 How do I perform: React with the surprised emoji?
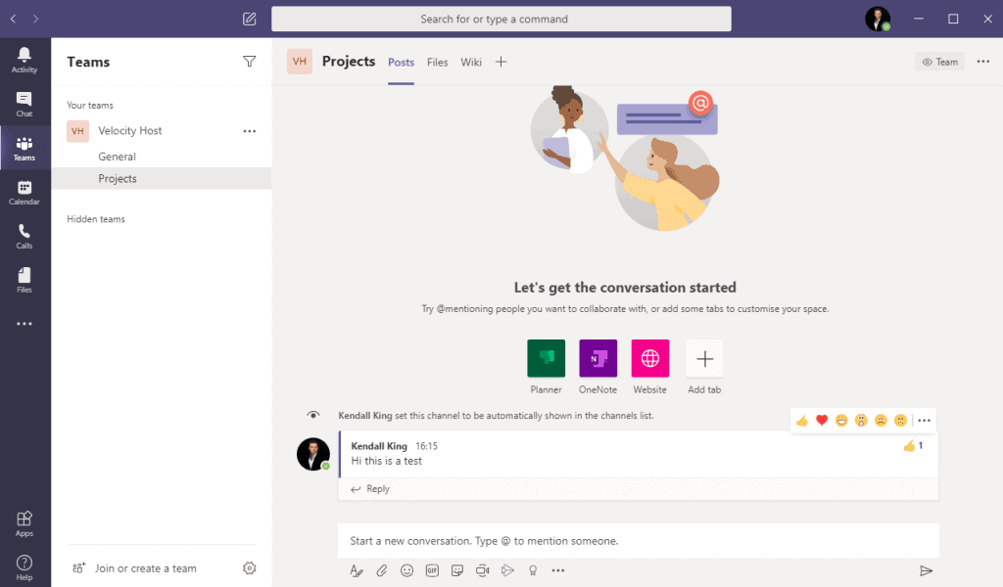861,421
